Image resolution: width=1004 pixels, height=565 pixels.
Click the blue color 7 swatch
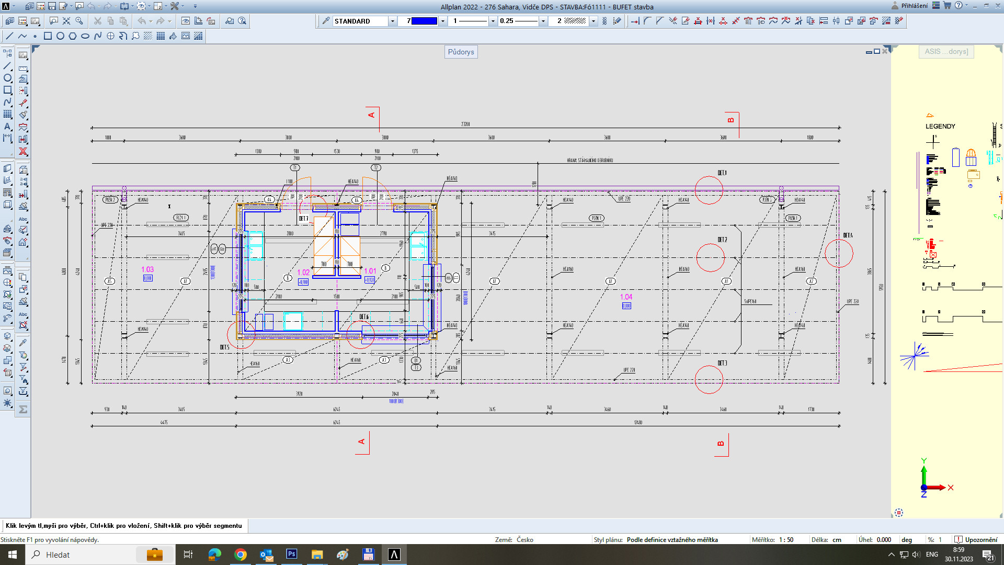(x=424, y=21)
